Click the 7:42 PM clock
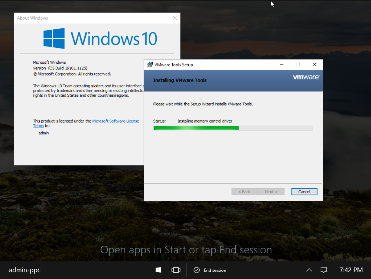The width and height of the screenshot is (371, 279). click(x=351, y=270)
